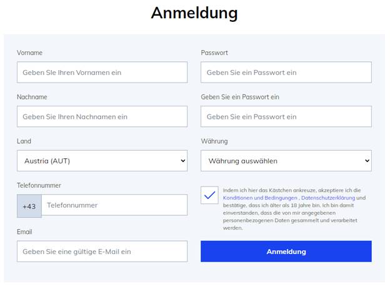This screenshot has height=286, width=390.
Task: Click the chevron arrow of Land selector
Action: [182, 161]
